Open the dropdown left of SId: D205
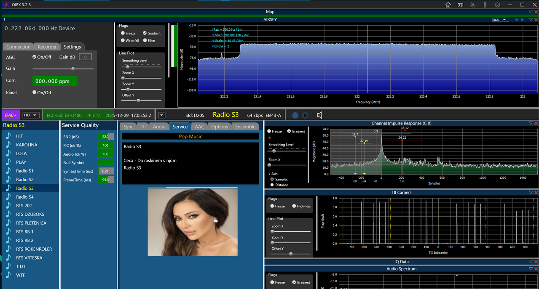 [x=162, y=115]
